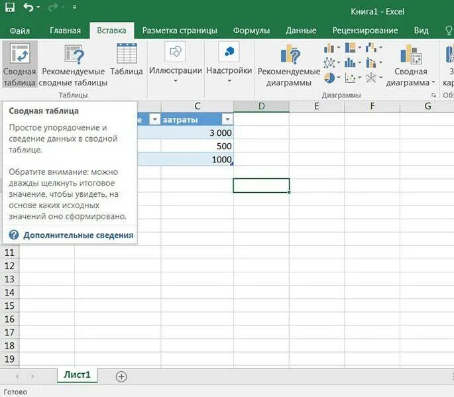Click the next sheet navigation arrow
This screenshot has width=454, height=397.
[x=32, y=376]
